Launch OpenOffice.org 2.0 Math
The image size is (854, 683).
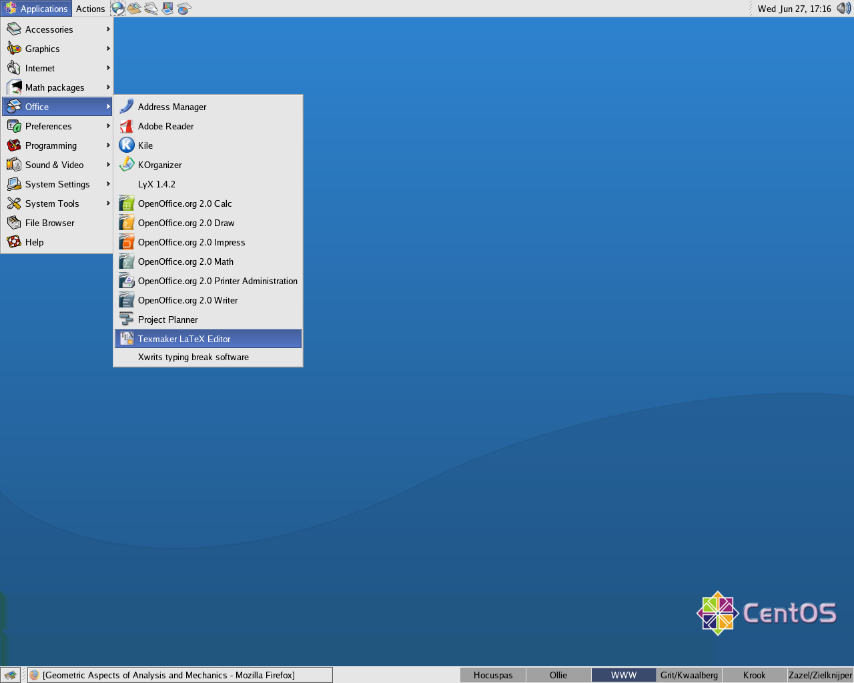click(x=208, y=261)
